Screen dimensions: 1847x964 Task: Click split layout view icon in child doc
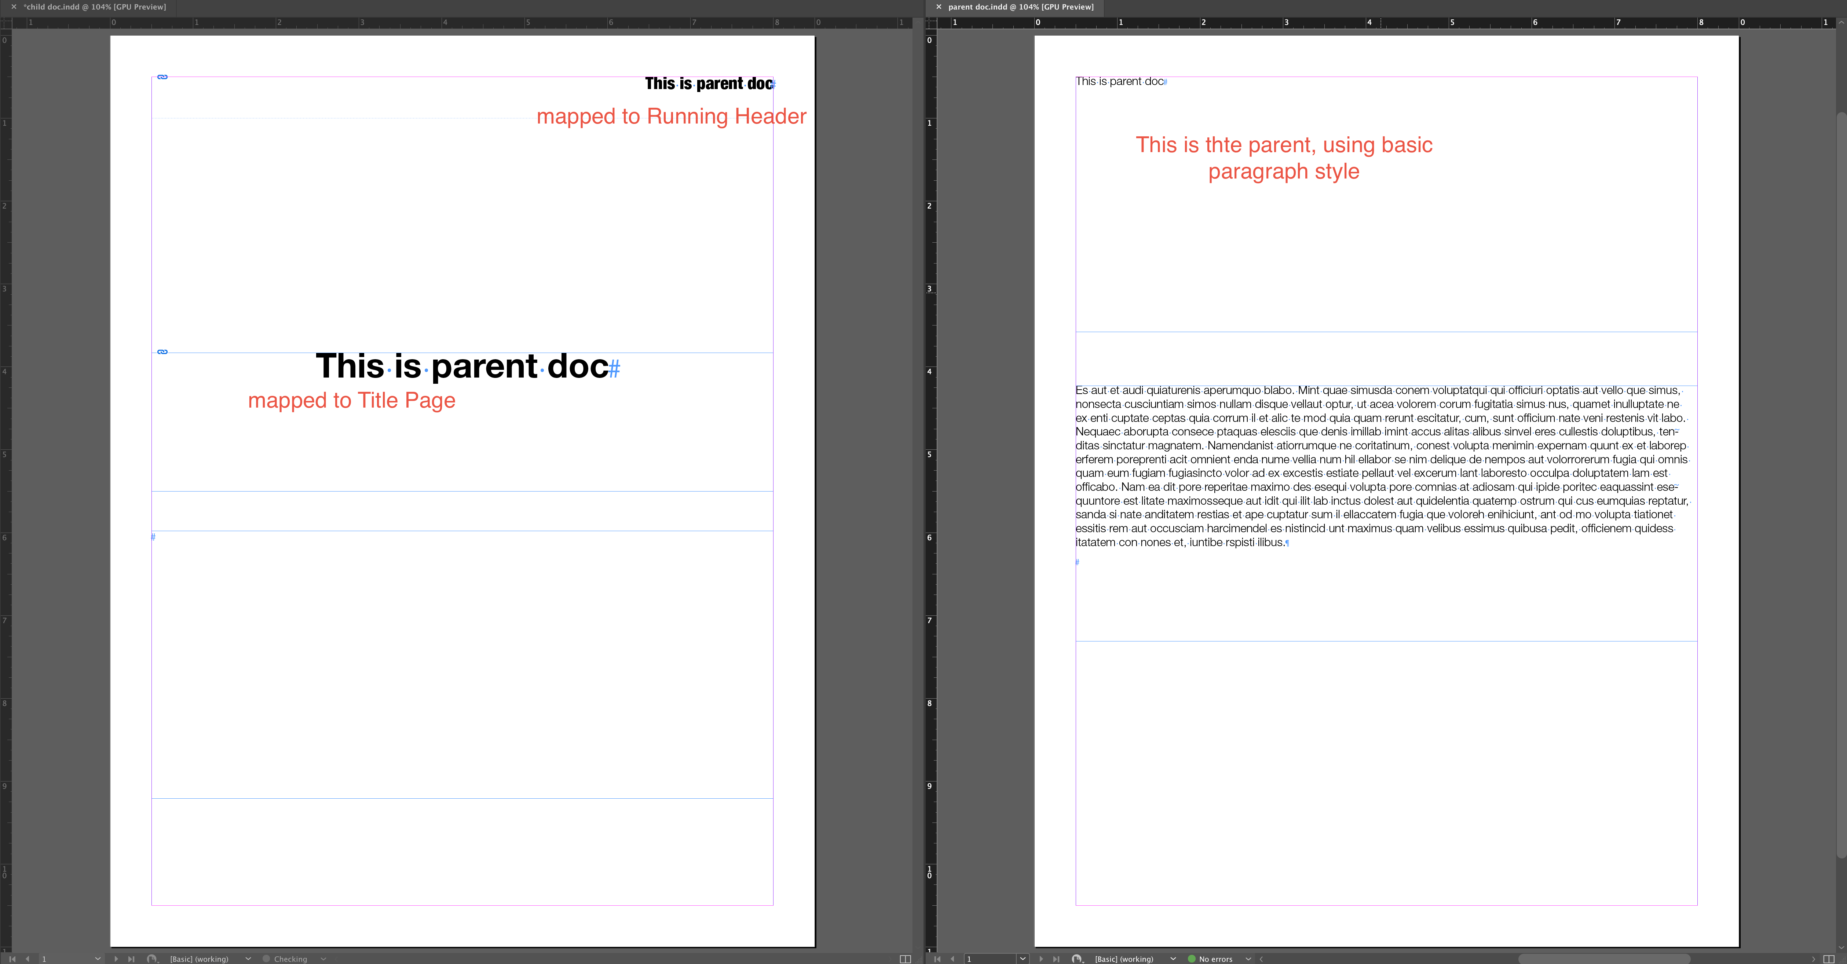[905, 959]
